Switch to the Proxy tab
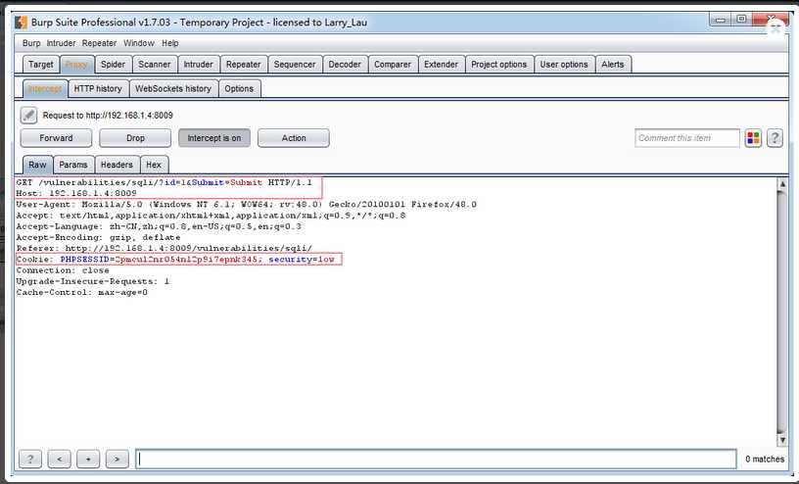 point(77,65)
